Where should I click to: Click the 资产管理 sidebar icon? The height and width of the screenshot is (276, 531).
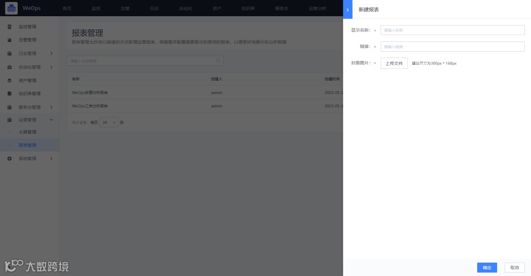(x=9, y=81)
